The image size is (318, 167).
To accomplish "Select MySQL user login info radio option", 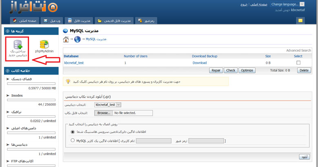I will [73, 140].
